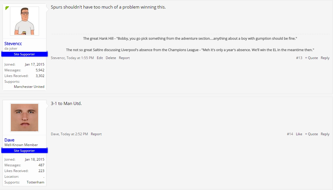Report post #13 by Stevencc
The height and width of the screenshot is (190, 333).
point(124,58)
